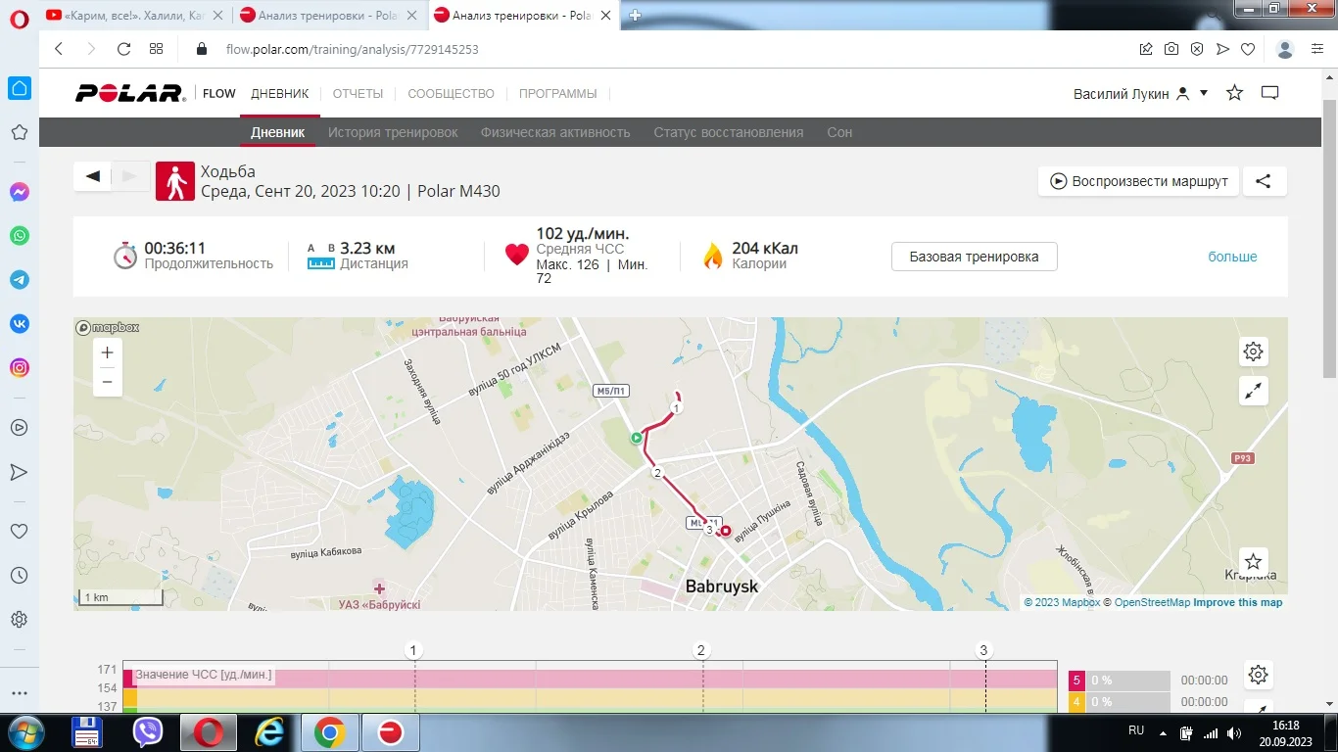Image resolution: width=1338 pixels, height=752 pixels.
Task: Open the Speed Dial tiles button
Action: click(x=156, y=49)
